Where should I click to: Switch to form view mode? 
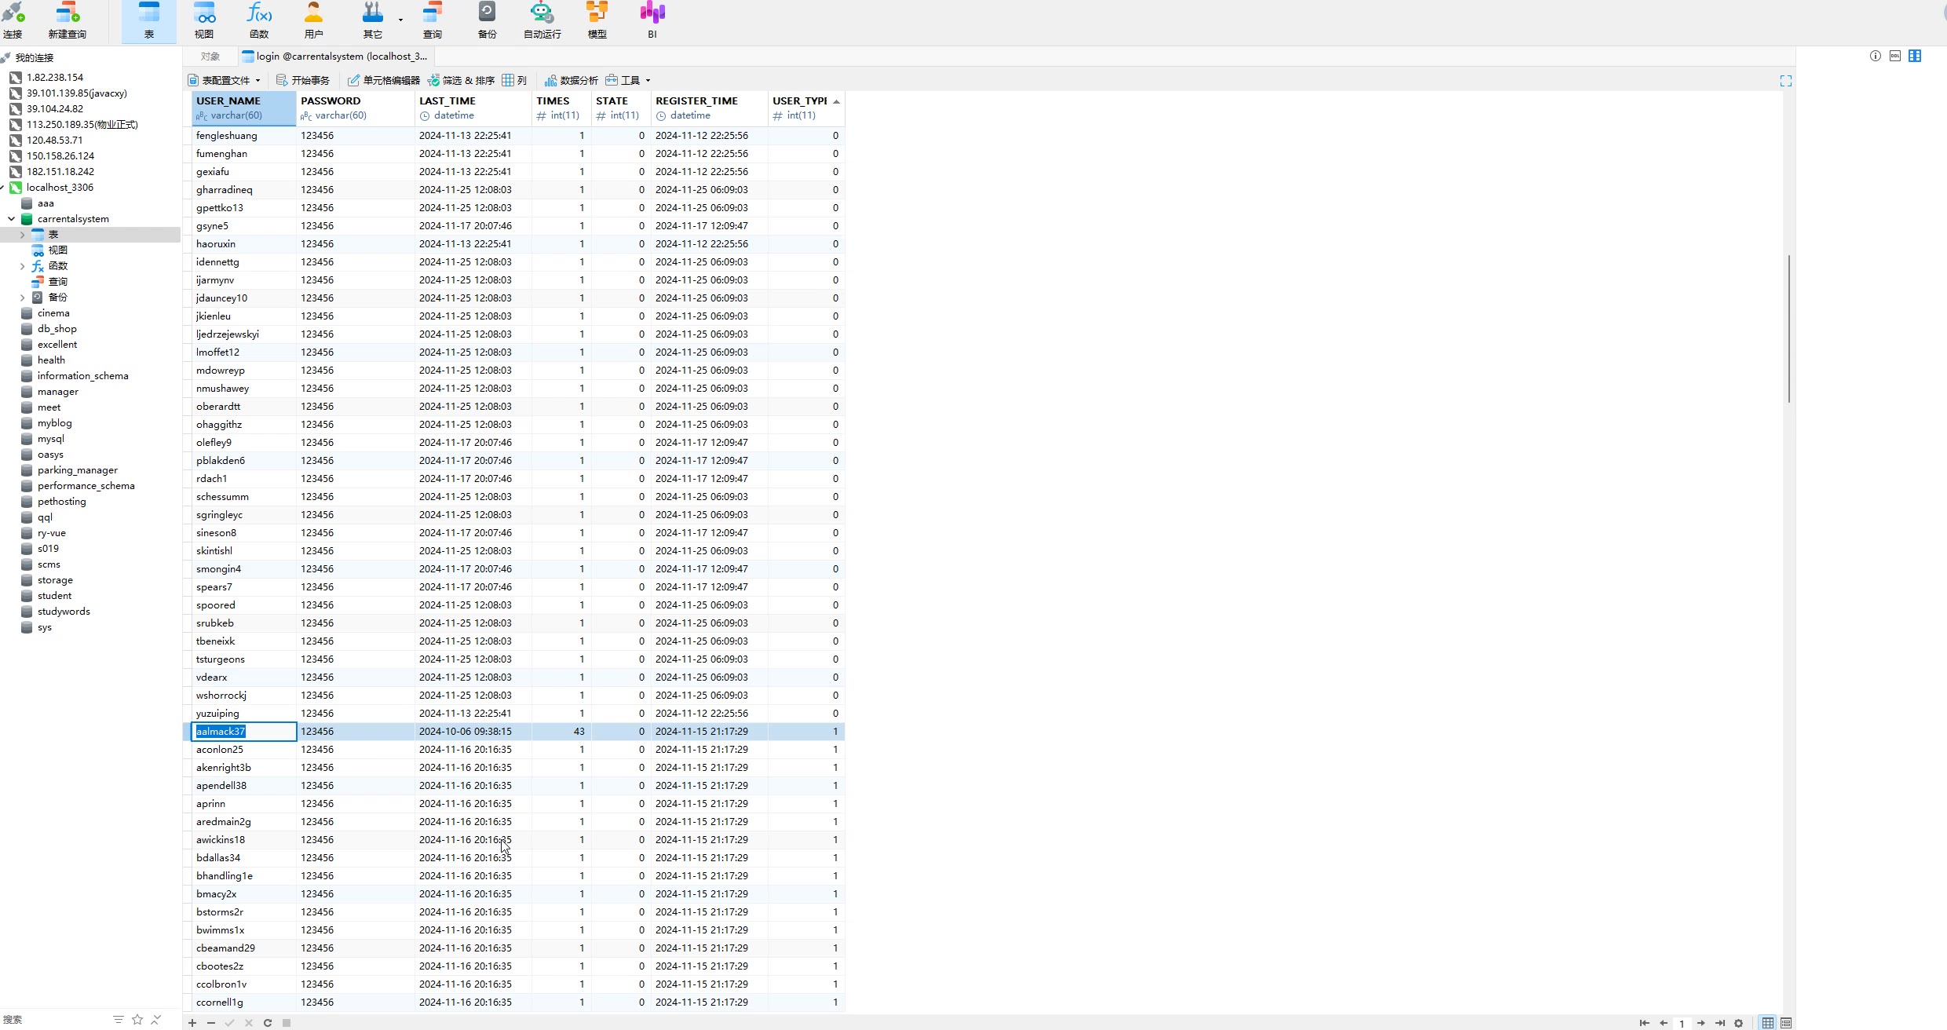pyautogui.click(x=1786, y=1023)
